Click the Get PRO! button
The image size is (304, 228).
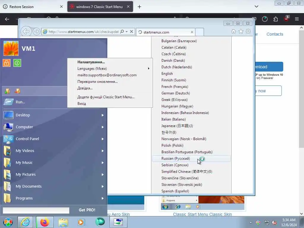(87, 210)
